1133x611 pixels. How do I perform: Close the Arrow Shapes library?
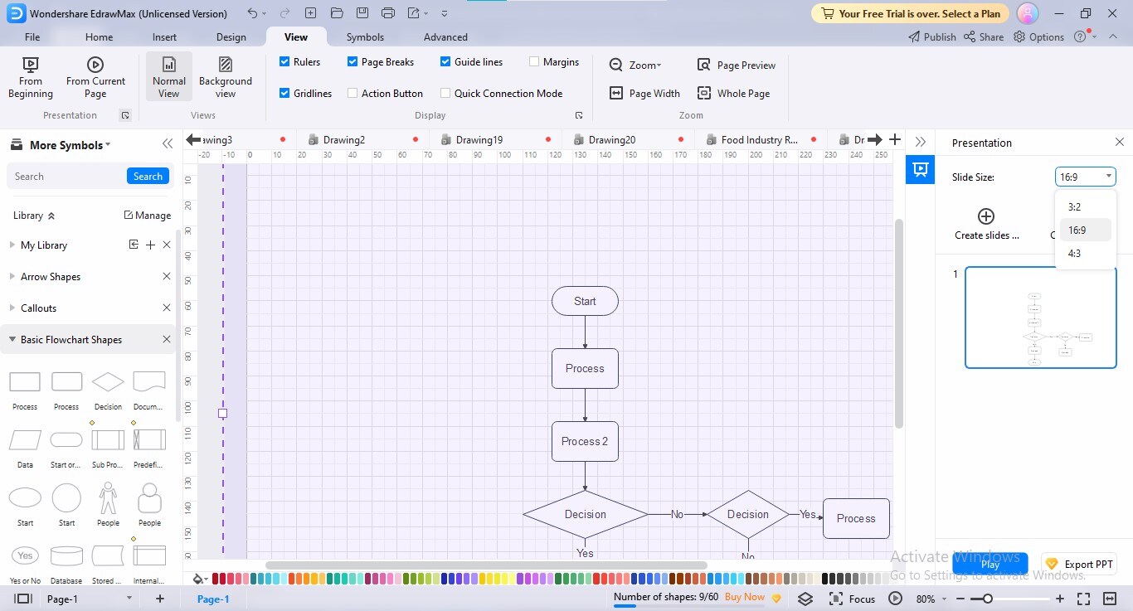167,277
